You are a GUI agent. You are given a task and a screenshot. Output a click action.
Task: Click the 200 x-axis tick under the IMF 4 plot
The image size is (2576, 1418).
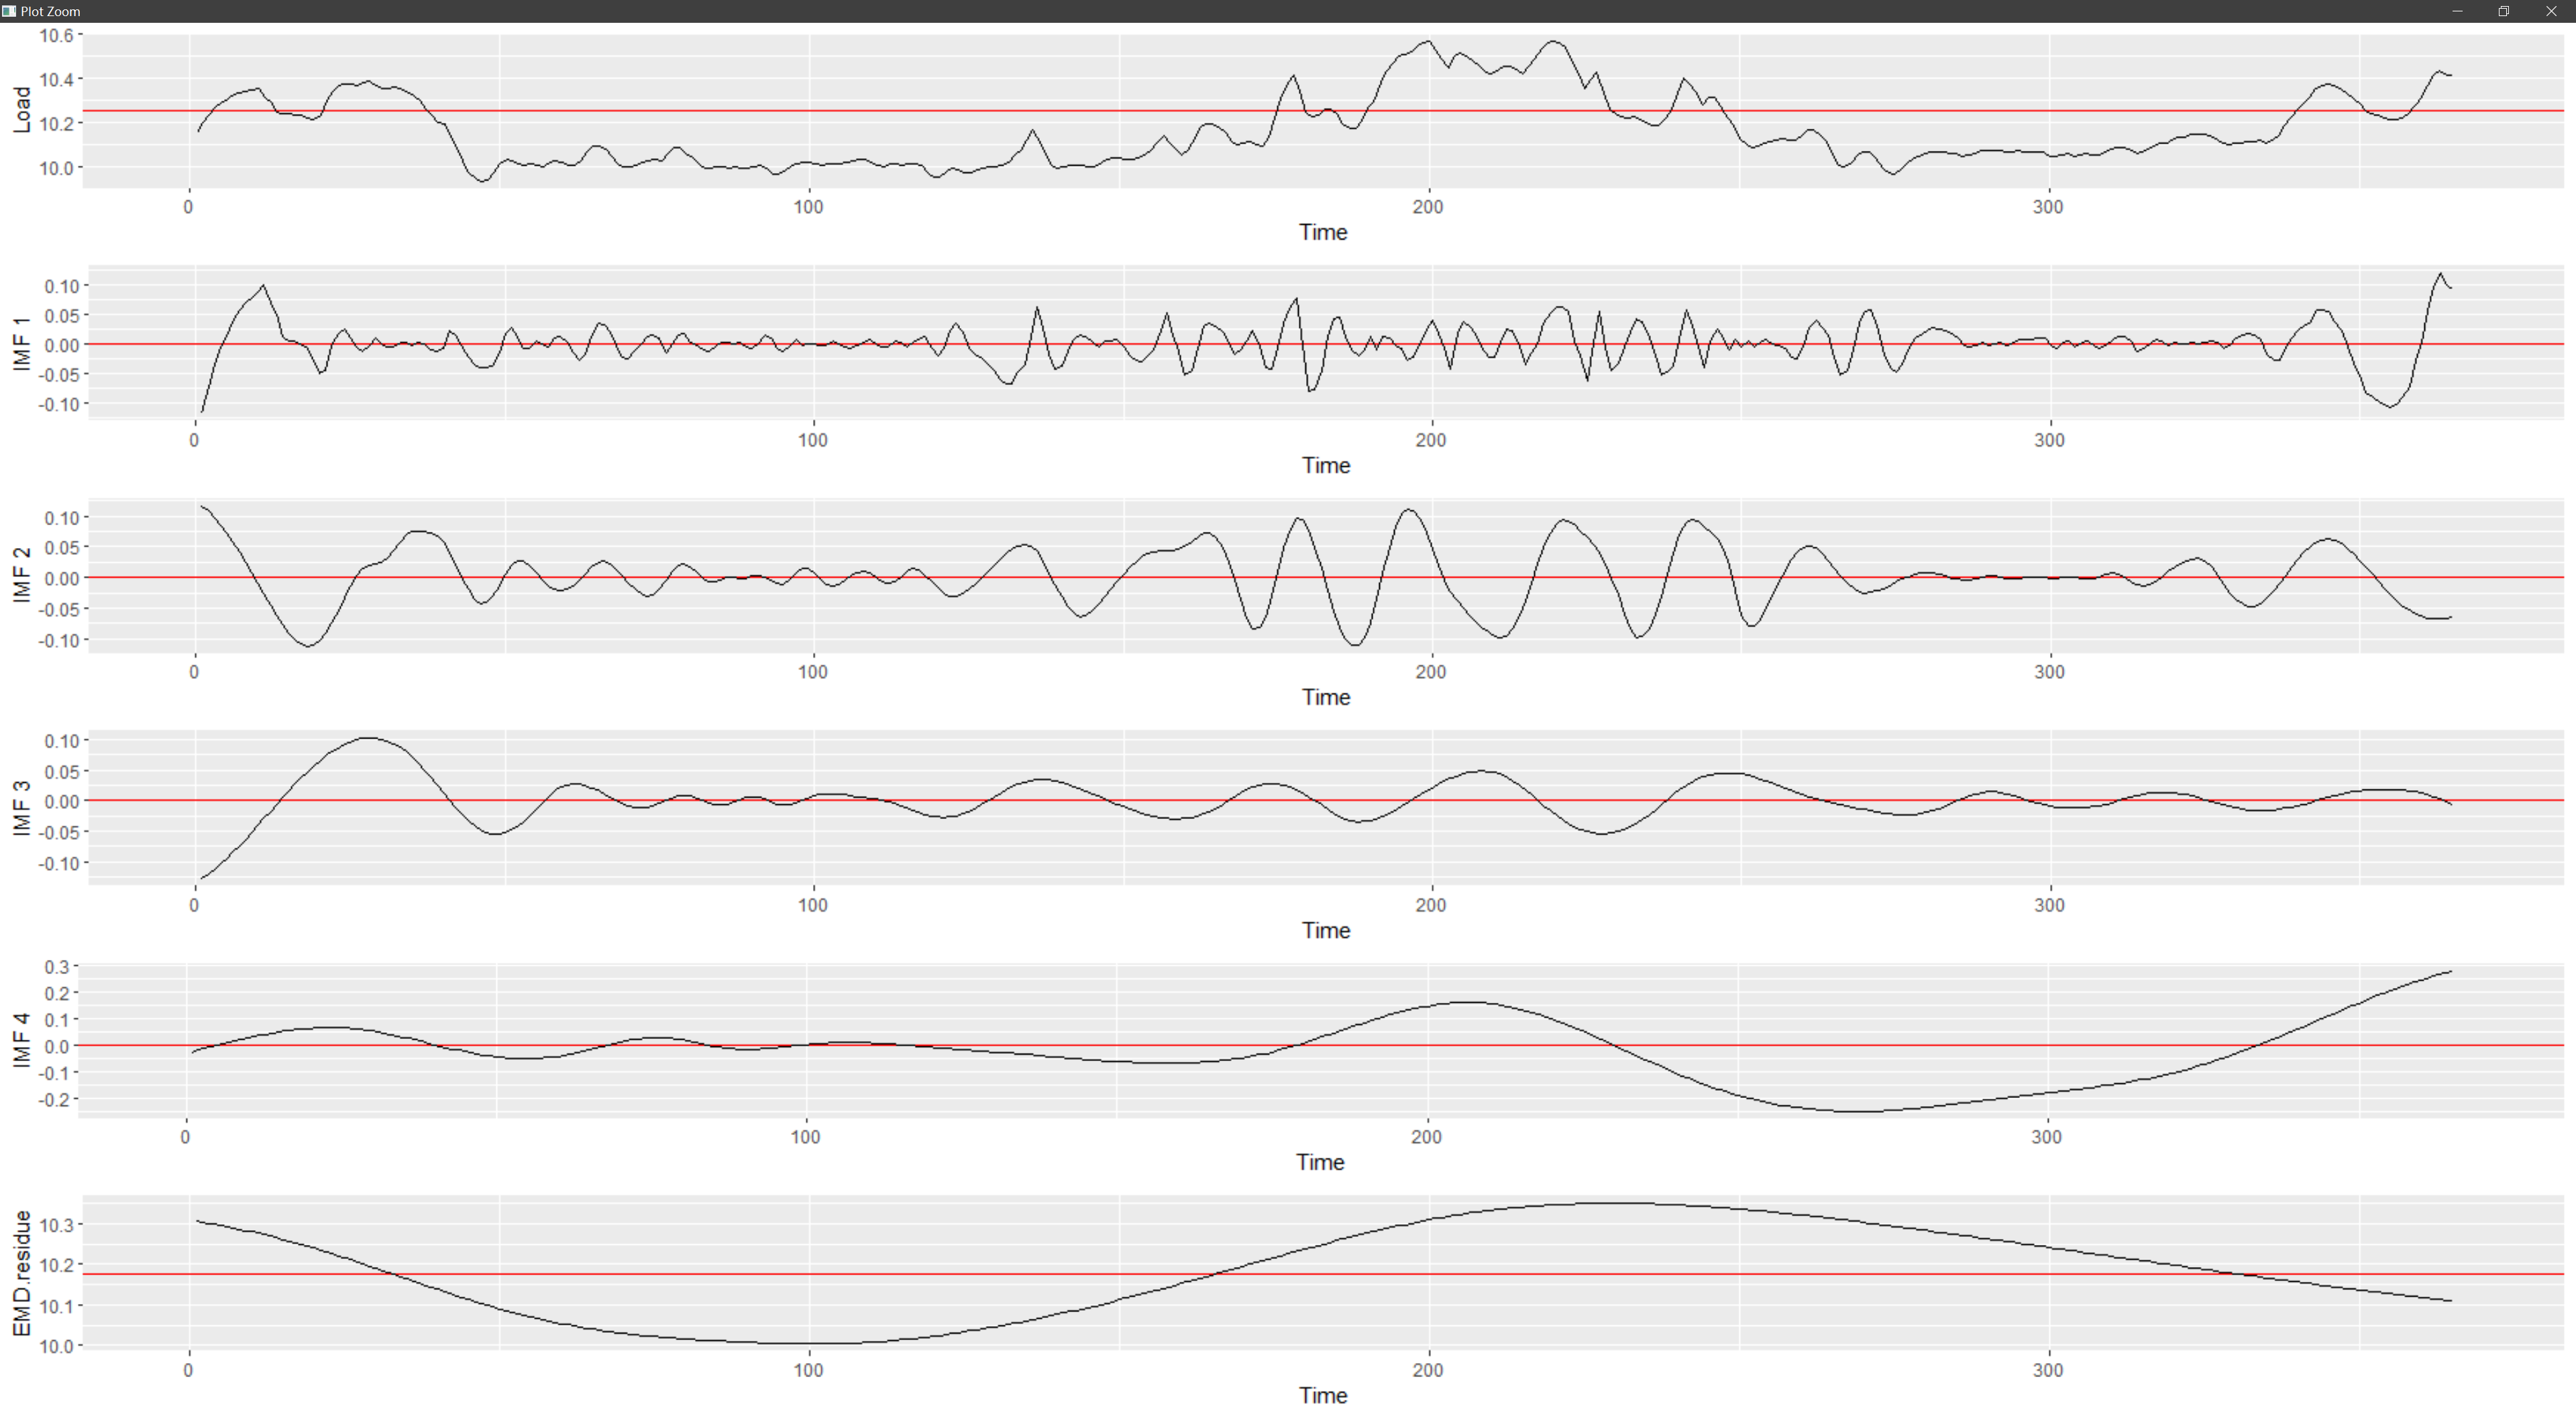[x=1426, y=1137]
